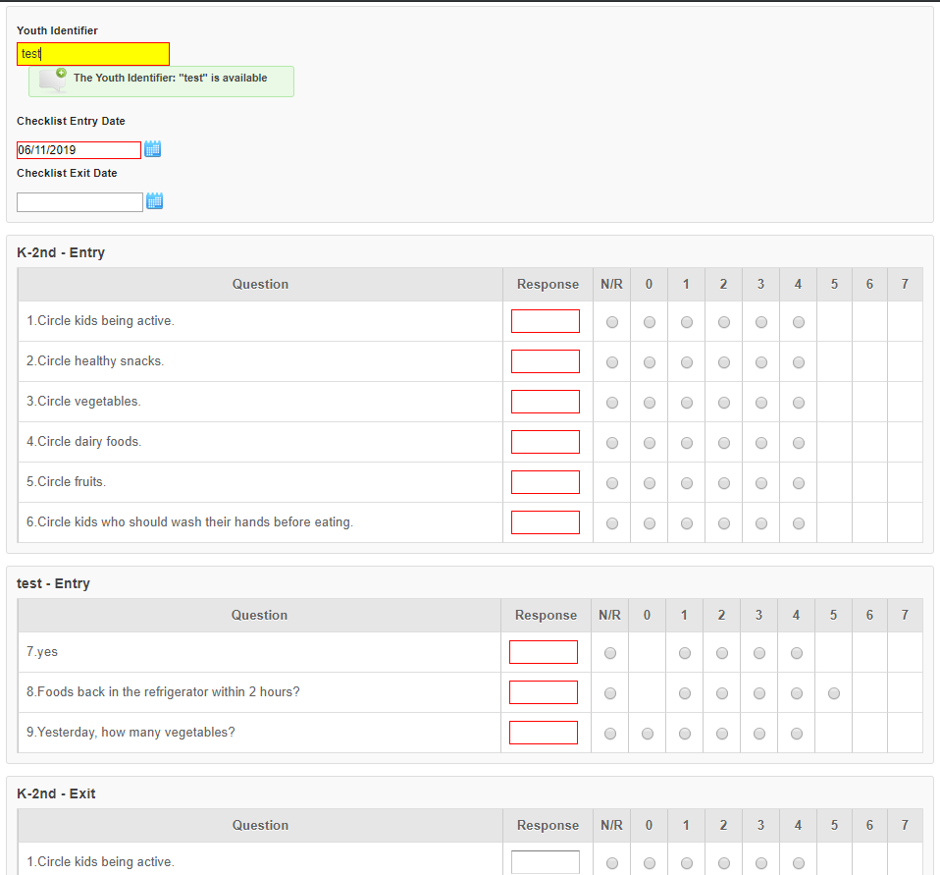The height and width of the screenshot is (875, 940).
Task: Click Response box for Circle vegetables in K-2nd Entry
Action: tap(546, 402)
